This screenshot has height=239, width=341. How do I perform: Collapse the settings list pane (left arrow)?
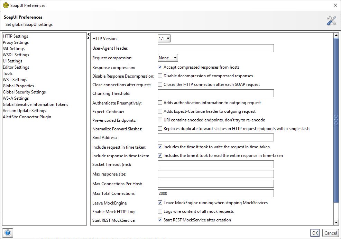click(x=89, y=34)
